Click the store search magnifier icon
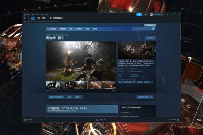Viewport: 203px width, 135px height. [x=154, y=29]
